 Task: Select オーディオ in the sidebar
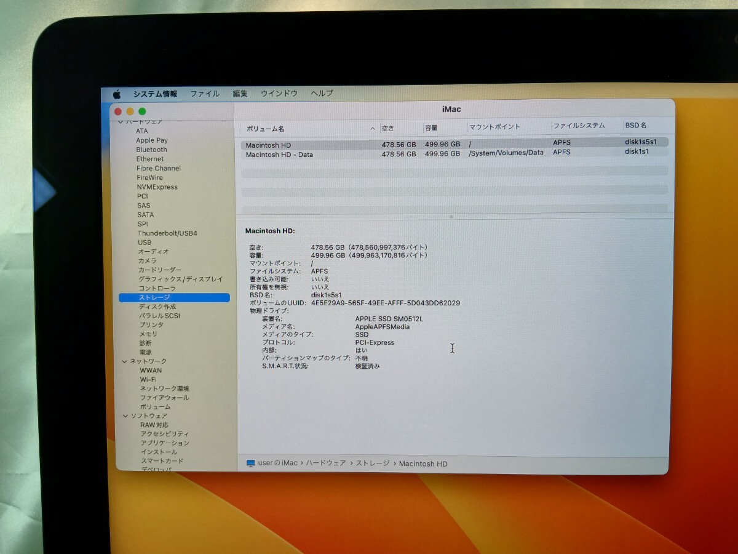[x=153, y=252]
